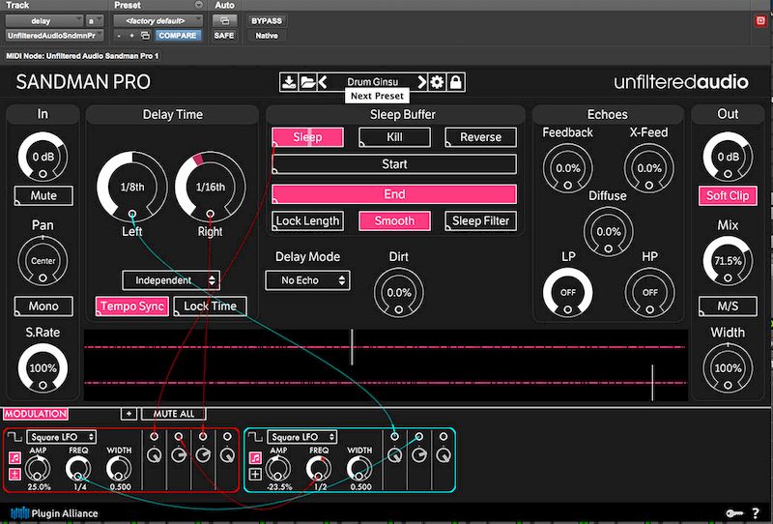
Task: Advance to next preset with right arrow
Action: pos(421,82)
